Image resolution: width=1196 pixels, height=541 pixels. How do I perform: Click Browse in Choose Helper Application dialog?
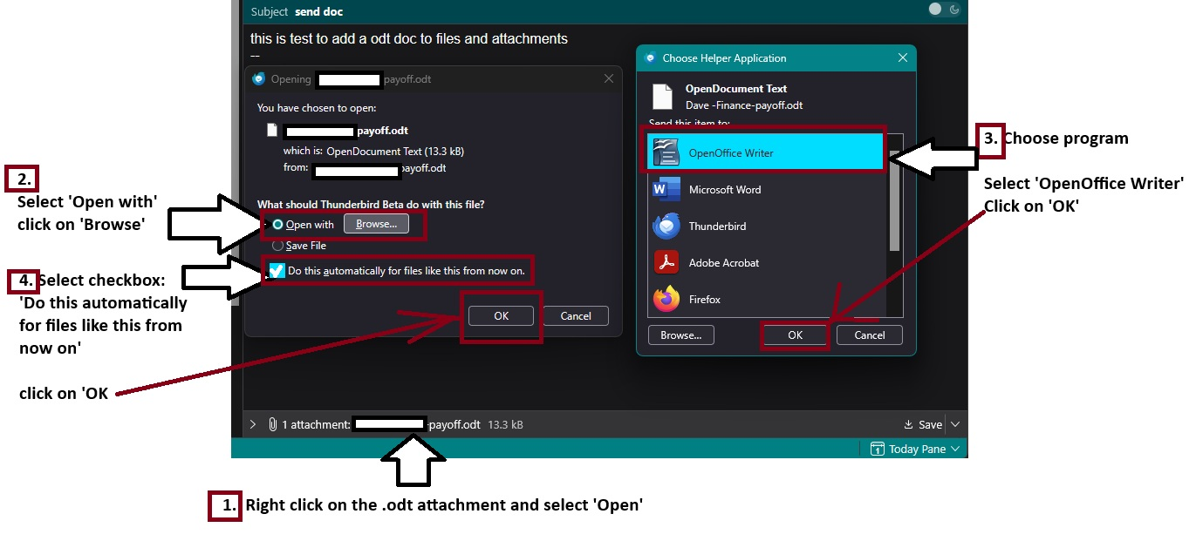pyautogui.click(x=680, y=335)
